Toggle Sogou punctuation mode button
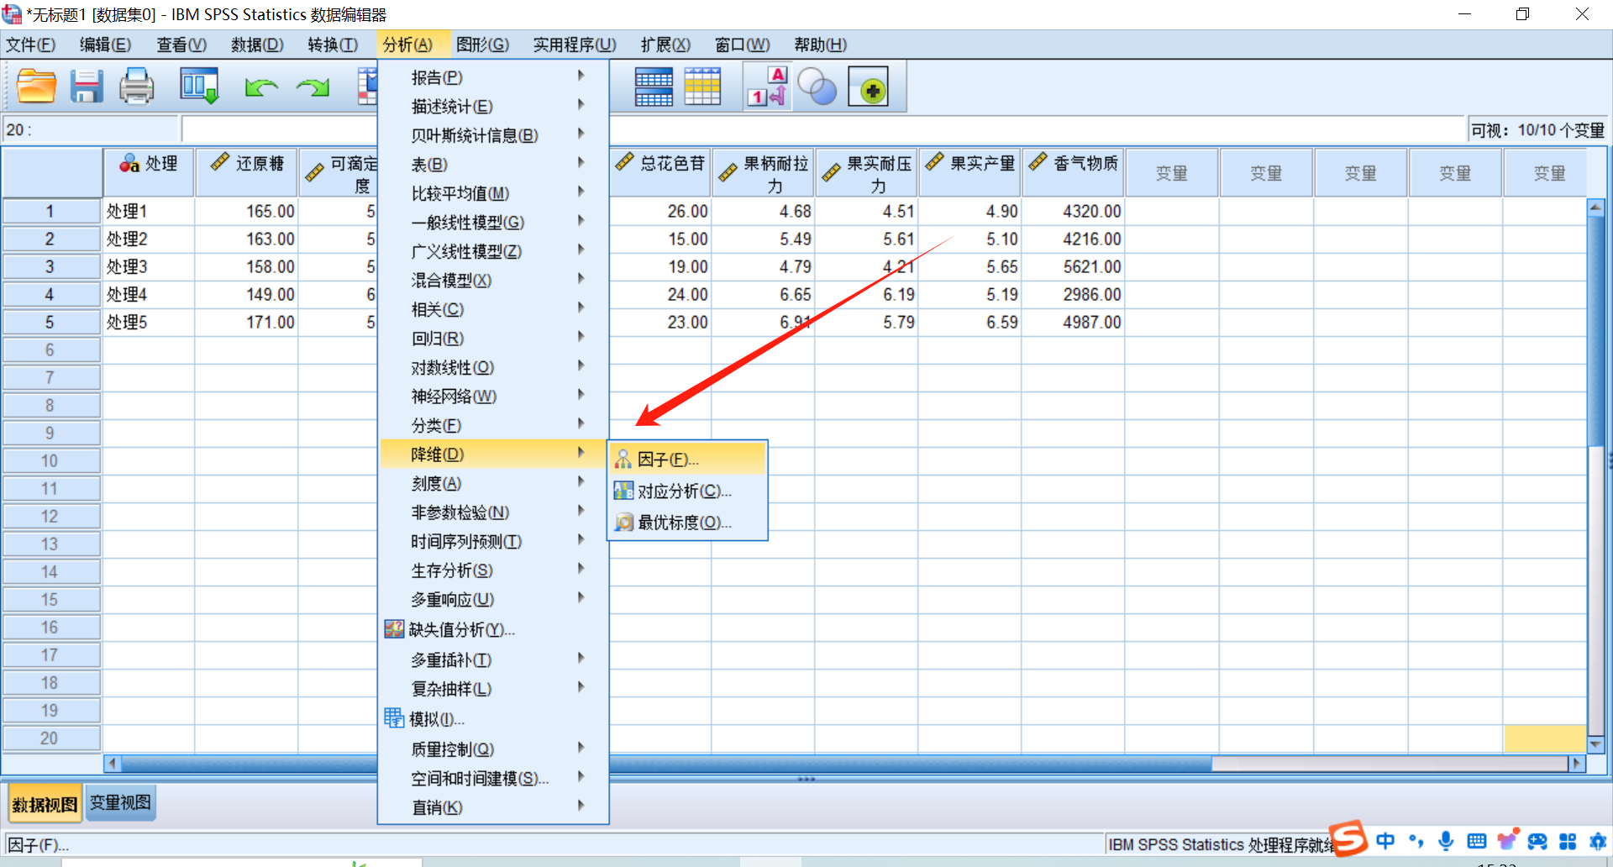Image resolution: width=1613 pixels, height=867 pixels. 1416,841
